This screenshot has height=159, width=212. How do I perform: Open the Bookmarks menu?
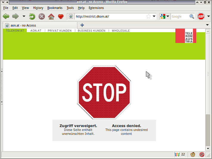pos(55,8)
